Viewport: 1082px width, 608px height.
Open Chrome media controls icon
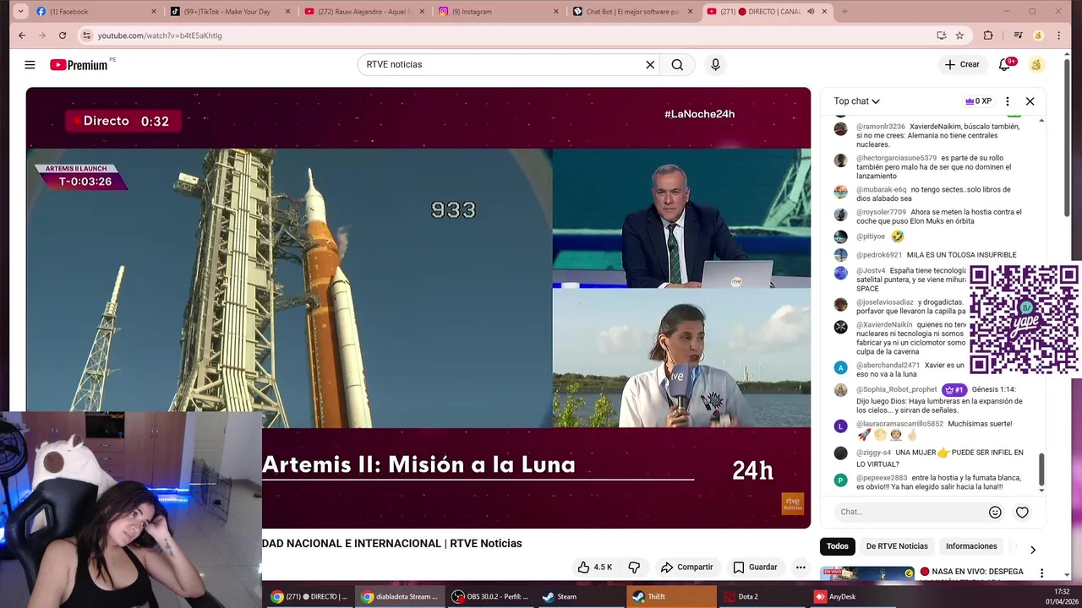(x=1018, y=35)
